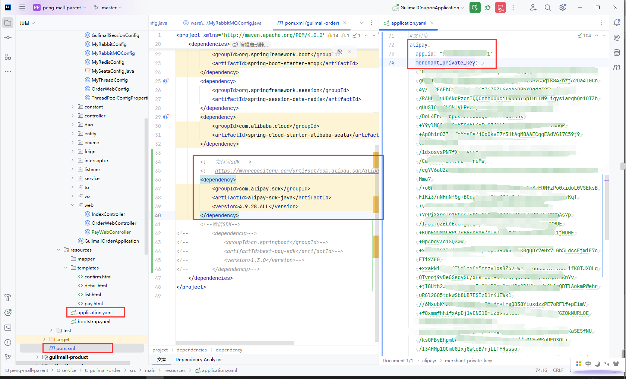Close the Maven reload floating widget

[x=350, y=52]
